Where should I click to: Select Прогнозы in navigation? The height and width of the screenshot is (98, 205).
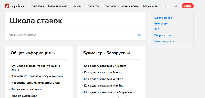coord(110,6)
